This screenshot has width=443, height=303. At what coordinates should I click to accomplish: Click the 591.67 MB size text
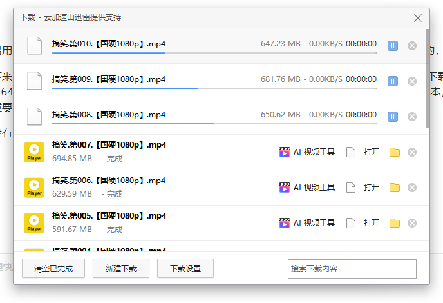(x=72, y=229)
